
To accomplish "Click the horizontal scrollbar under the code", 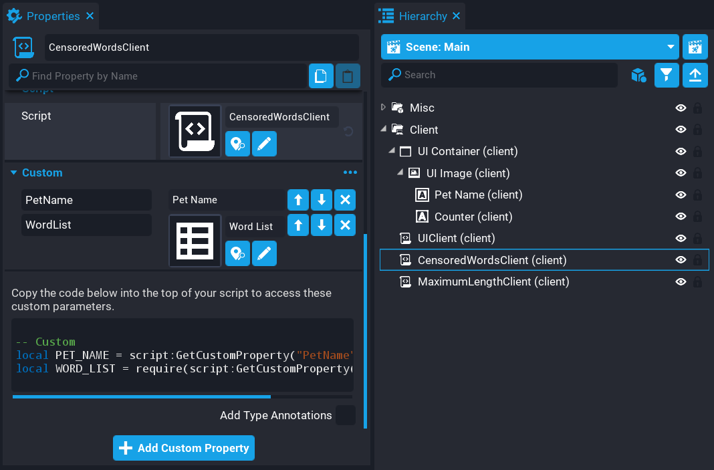I will (x=141, y=396).
